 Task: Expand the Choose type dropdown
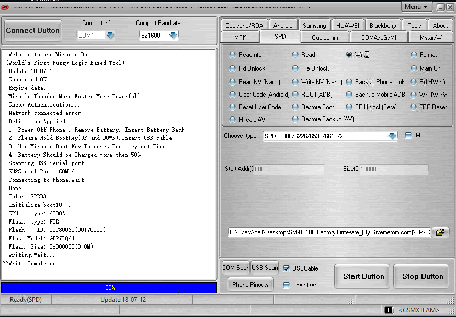coord(392,136)
